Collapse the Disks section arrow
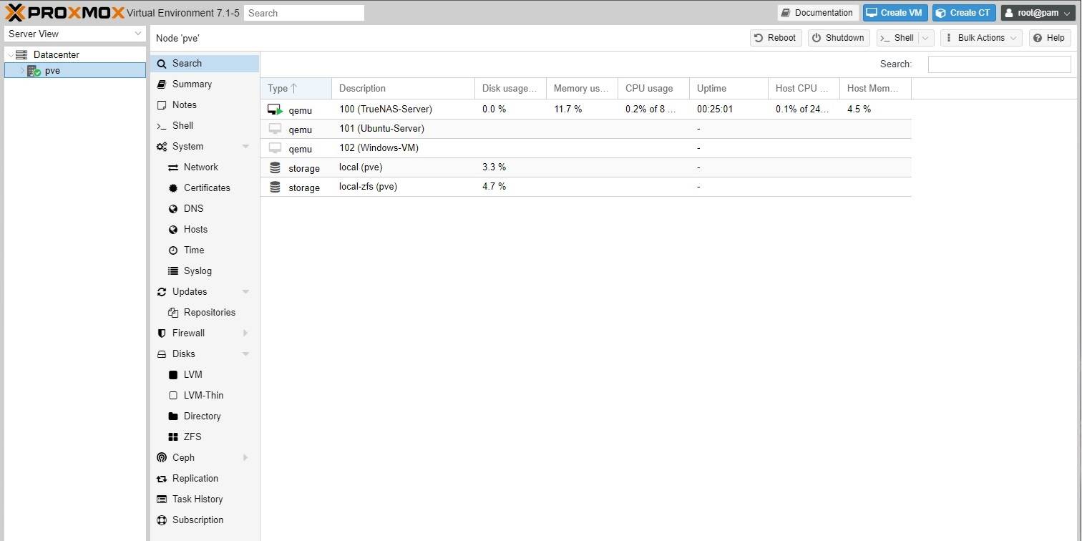1082x541 pixels. [245, 354]
